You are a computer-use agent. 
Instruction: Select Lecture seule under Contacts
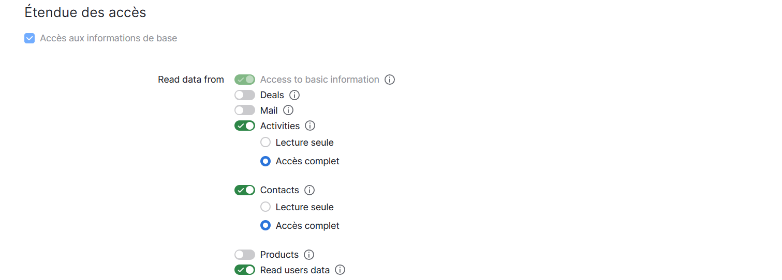[265, 207]
